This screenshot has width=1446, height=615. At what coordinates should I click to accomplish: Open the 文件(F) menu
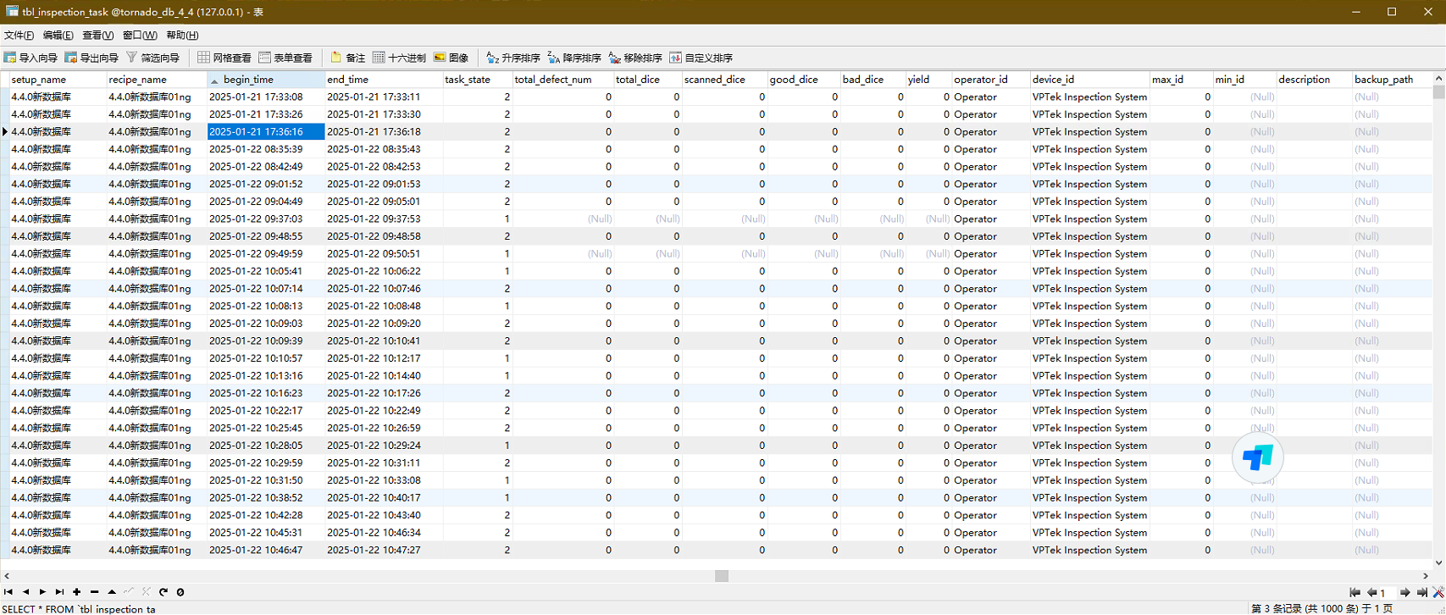[x=19, y=35]
